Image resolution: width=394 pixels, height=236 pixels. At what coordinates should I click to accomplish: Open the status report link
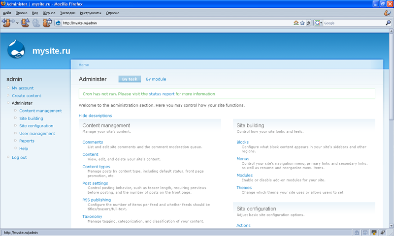162,94
